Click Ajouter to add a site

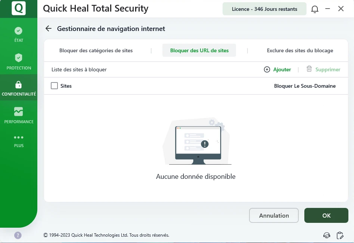[277, 69]
